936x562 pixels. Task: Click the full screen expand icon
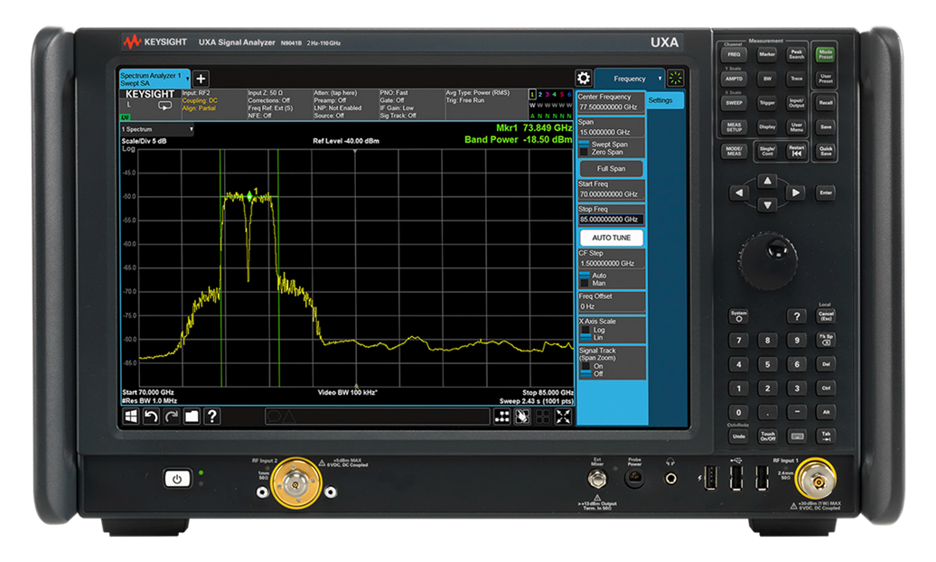(563, 417)
